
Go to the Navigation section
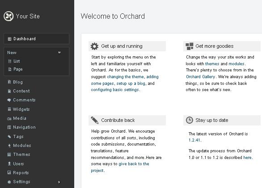pos(24,127)
